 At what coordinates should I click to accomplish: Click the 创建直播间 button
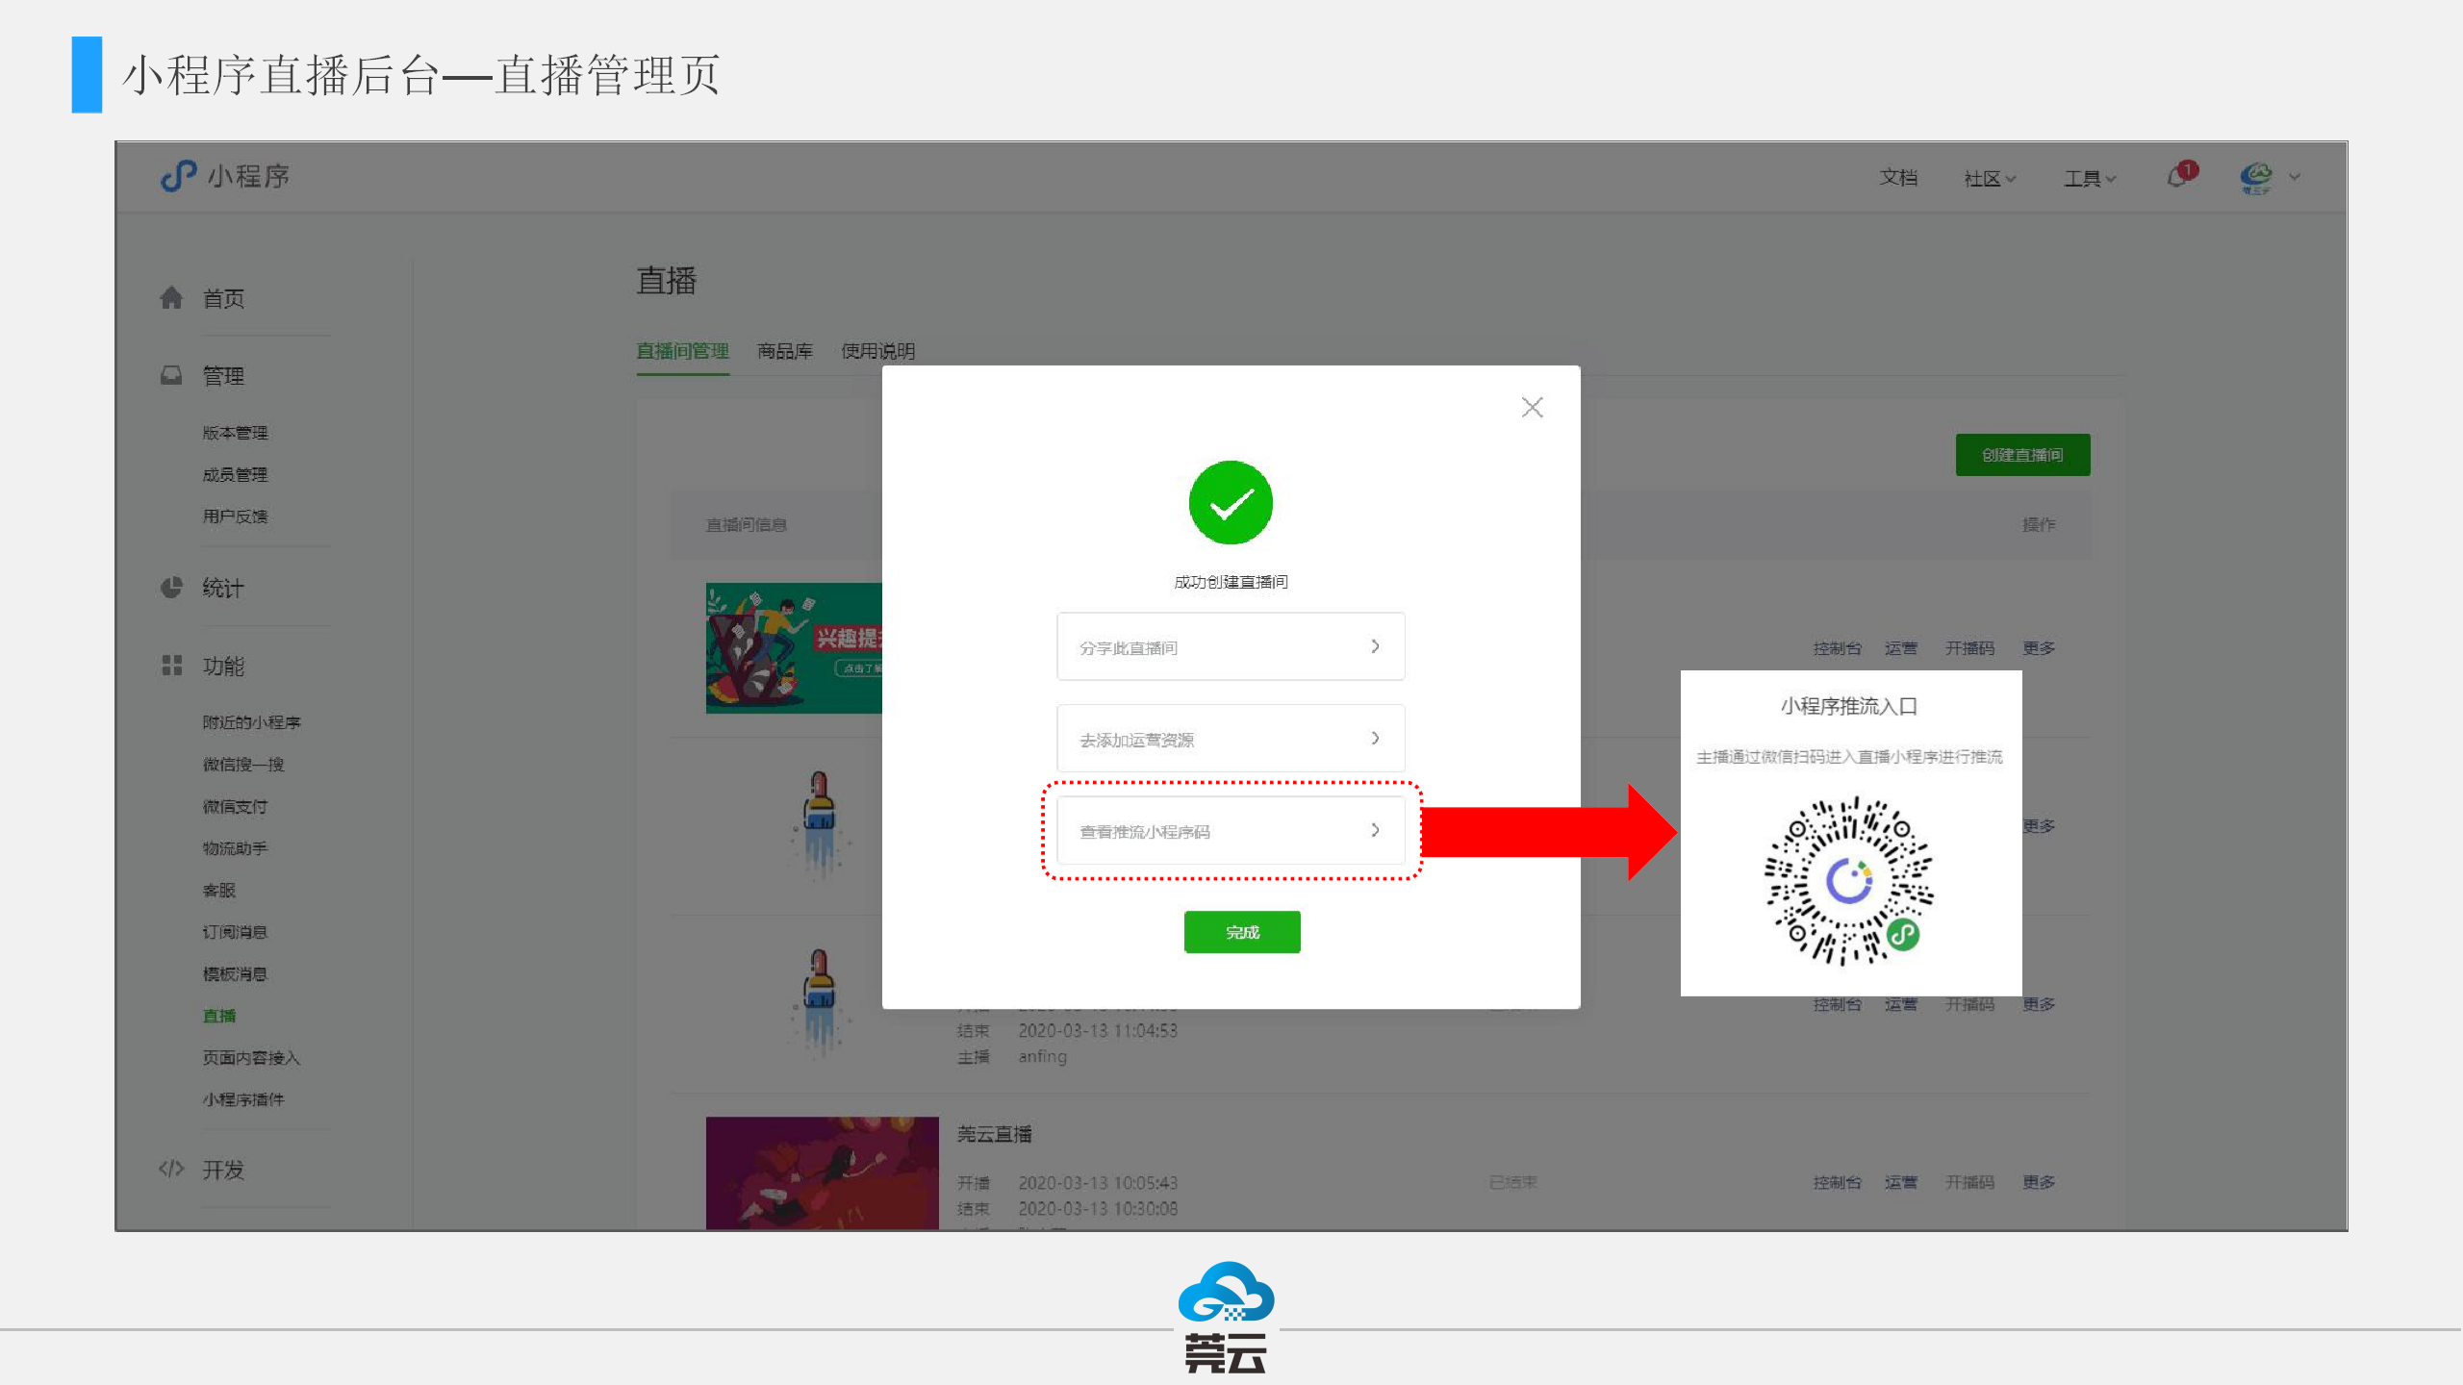pyautogui.click(x=2022, y=455)
